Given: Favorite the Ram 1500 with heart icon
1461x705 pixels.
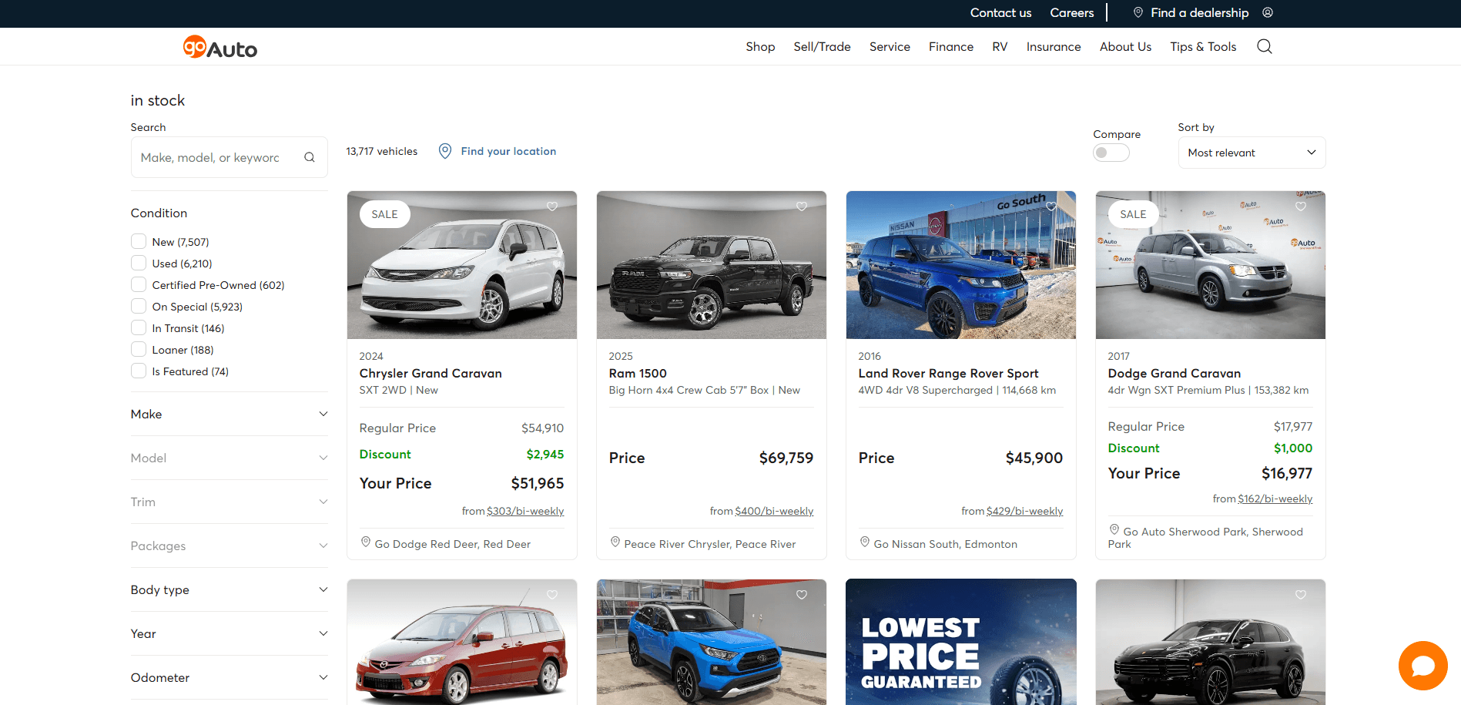Looking at the screenshot, I should (802, 206).
